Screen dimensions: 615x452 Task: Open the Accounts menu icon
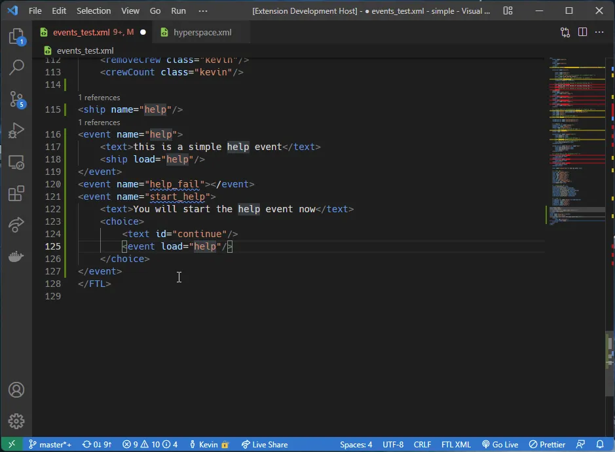16,390
